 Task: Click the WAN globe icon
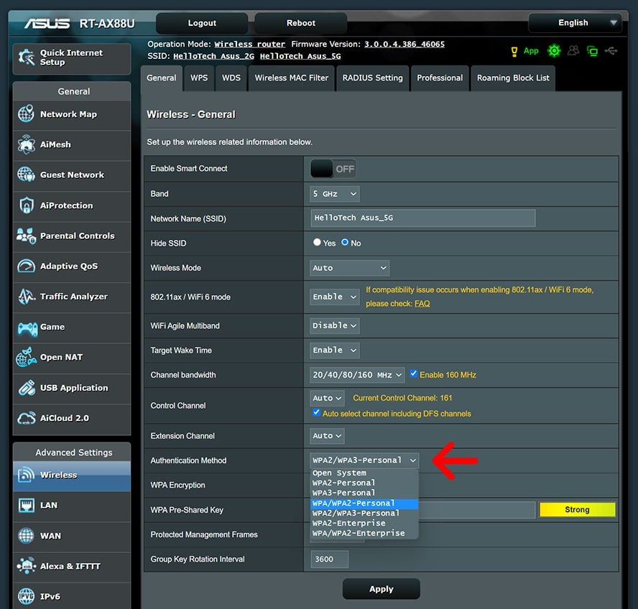pos(26,536)
